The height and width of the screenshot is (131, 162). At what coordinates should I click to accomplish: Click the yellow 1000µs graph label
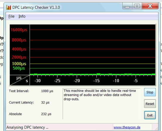click(19, 64)
